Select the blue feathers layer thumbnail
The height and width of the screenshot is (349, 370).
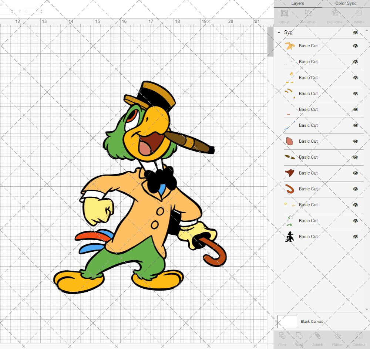click(290, 125)
